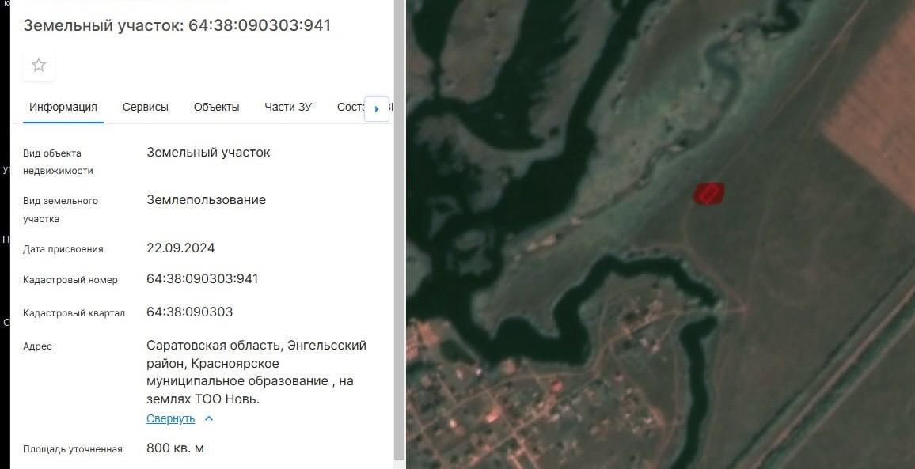The width and height of the screenshot is (915, 469).
Task: Click the parcel title heading
Action: click(x=177, y=25)
